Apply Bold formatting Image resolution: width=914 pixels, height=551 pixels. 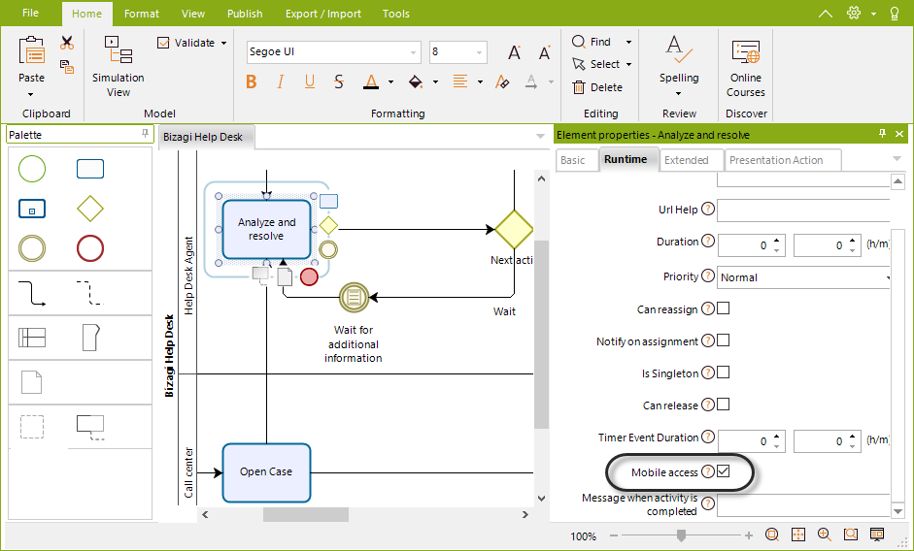pyautogui.click(x=252, y=81)
